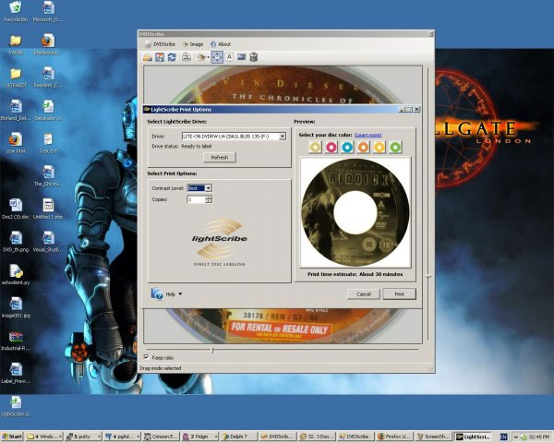Image resolution: width=554 pixels, height=443 pixels.
Task: Close the LightScribe Print Options dialog
Action: coord(416,110)
